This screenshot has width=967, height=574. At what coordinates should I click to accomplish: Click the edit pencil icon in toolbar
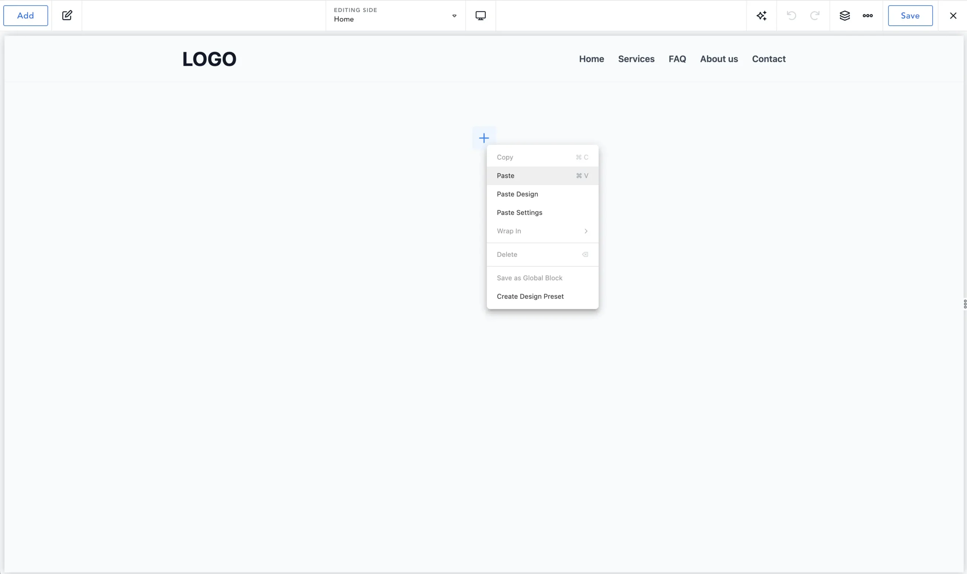(x=67, y=15)
